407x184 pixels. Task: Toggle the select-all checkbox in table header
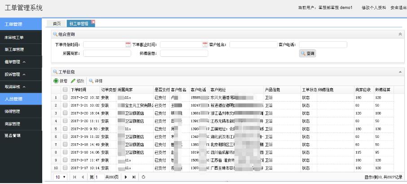pyautogui.click(x=65, y=90)
